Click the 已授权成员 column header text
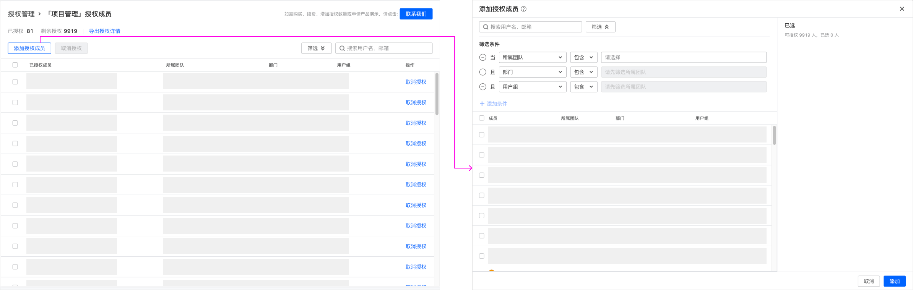This screenshot has height=290, width=913. click(41, 65)
